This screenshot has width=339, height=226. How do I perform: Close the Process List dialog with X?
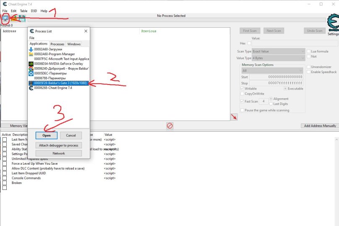(86, 31)
